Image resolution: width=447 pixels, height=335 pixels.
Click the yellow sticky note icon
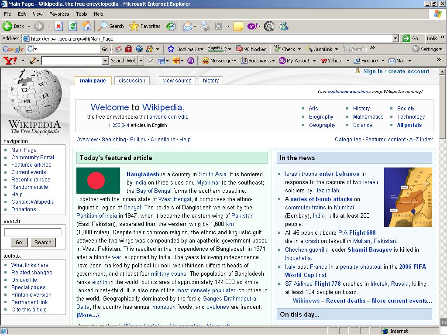point(238,26)
